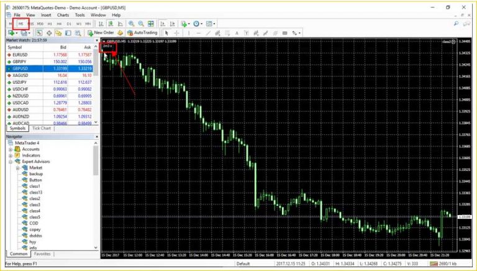Click the New Order button
Viewport: 477px width, 271px height.
click(x=101, y=32)
